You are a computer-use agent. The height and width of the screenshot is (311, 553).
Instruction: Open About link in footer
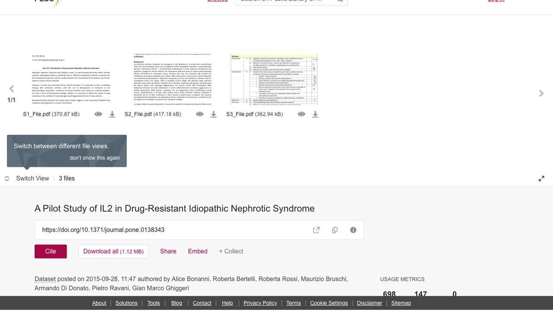99,303
